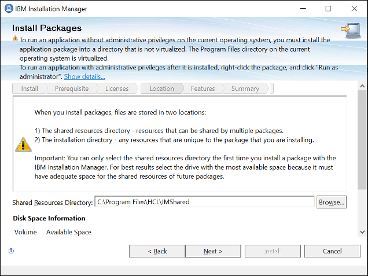Maximize the Installation Manager window

click(328, 9)
